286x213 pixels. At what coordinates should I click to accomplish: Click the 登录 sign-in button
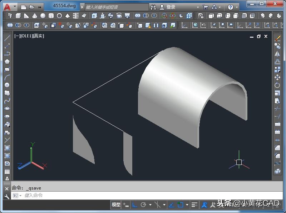tap(171, 7)
